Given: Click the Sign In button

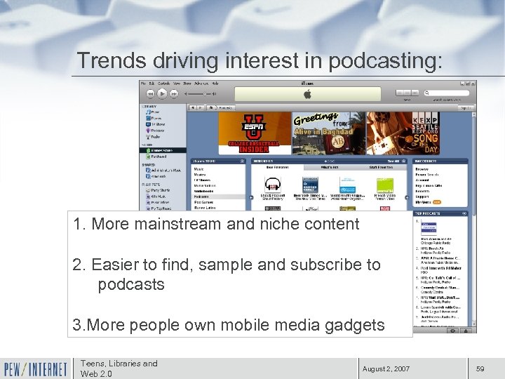Looking at the screenshot, I should click(466, 107).
